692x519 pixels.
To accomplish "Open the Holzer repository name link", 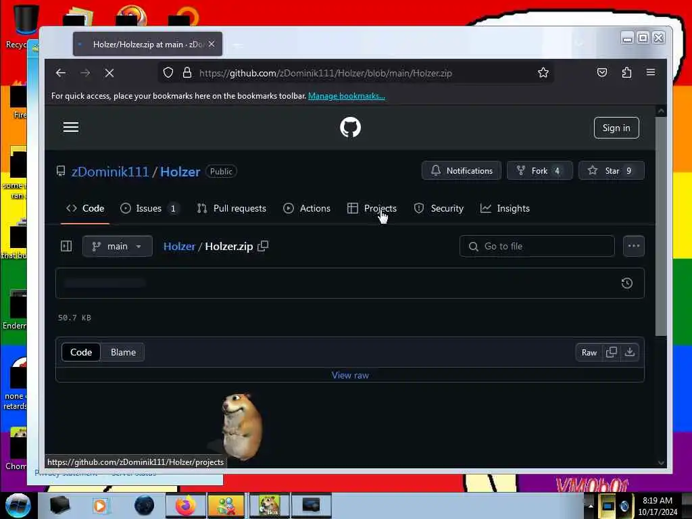I will pos(180,172).
